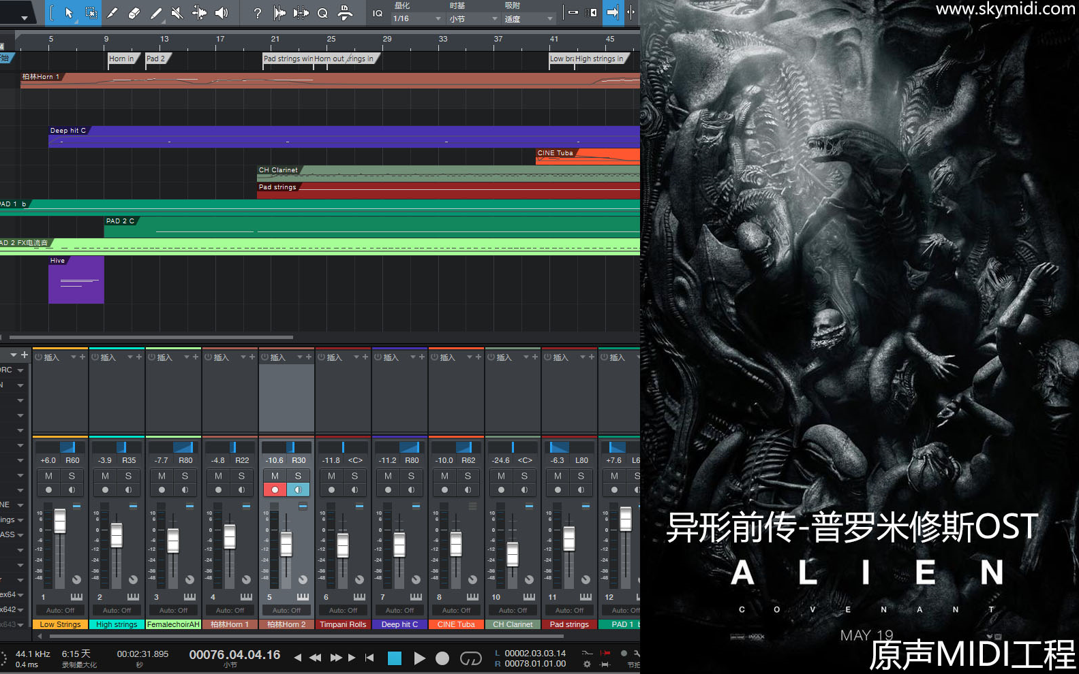
Task: Open toolbar leftmost dropdown arrow
Action: (x=24, y=18)
